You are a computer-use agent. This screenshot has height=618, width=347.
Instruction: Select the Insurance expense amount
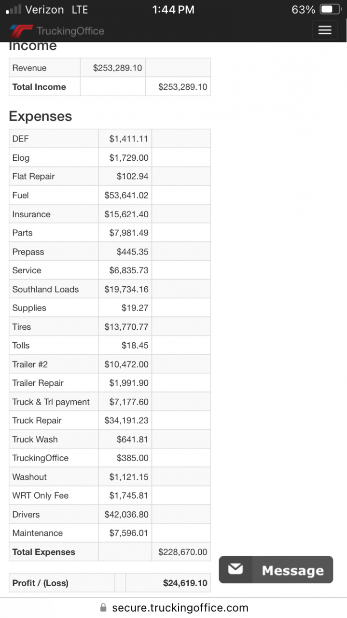click(126, 214)
